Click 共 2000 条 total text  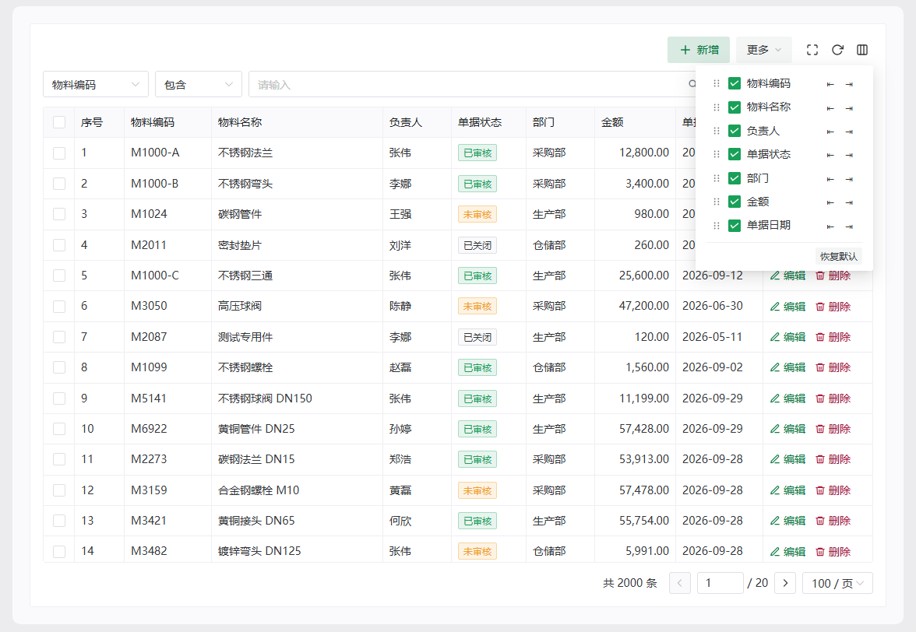pos(629,583)
